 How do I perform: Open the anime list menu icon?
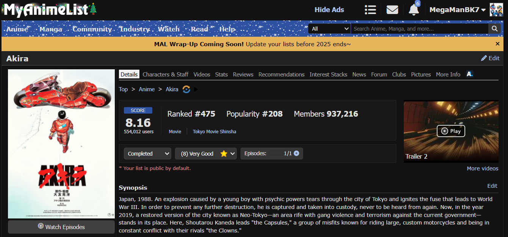point(370,10)
